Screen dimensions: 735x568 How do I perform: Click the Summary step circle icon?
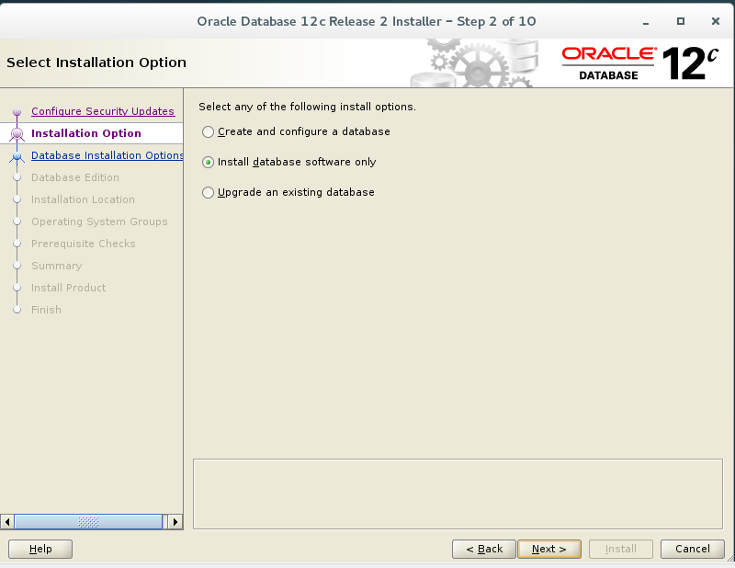(17, 266)
